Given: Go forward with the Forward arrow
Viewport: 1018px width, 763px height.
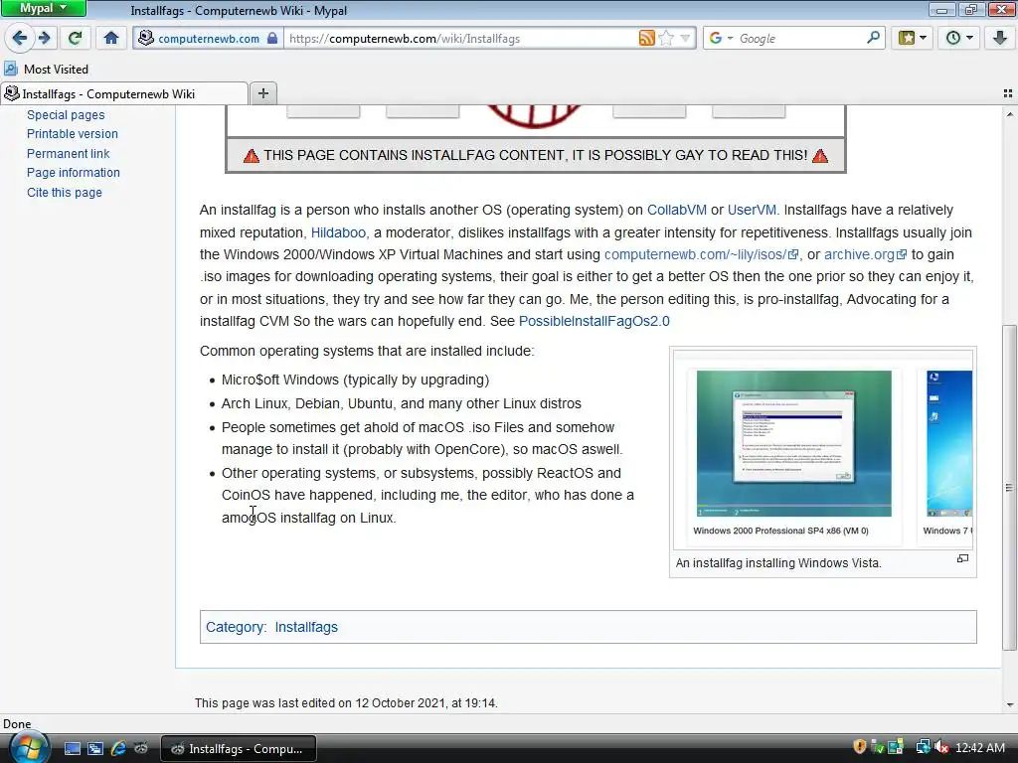Looking at the screenshot, I should [44, 38].
